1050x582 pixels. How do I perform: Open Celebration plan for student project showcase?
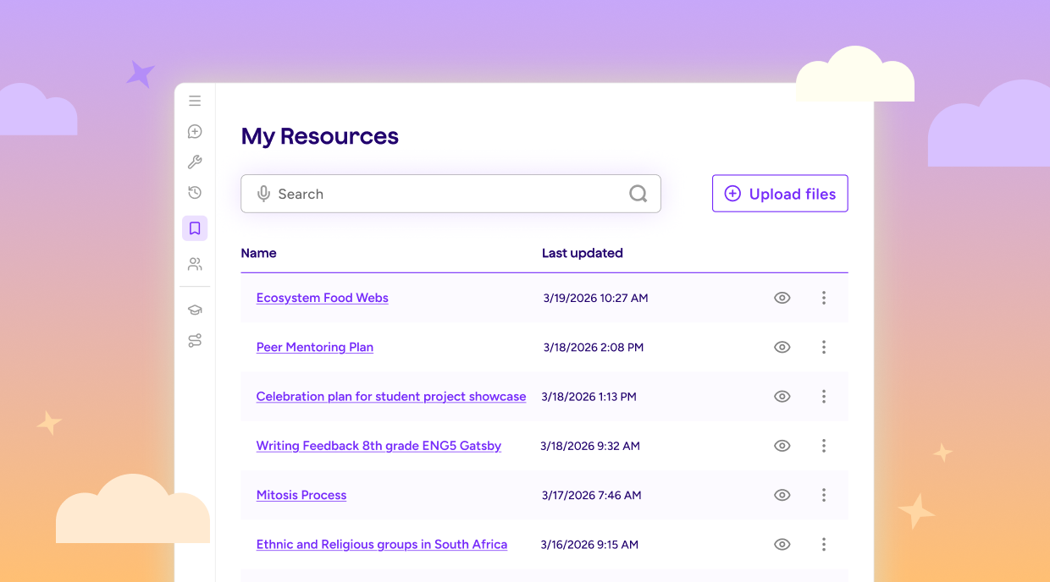click(391, 396)
